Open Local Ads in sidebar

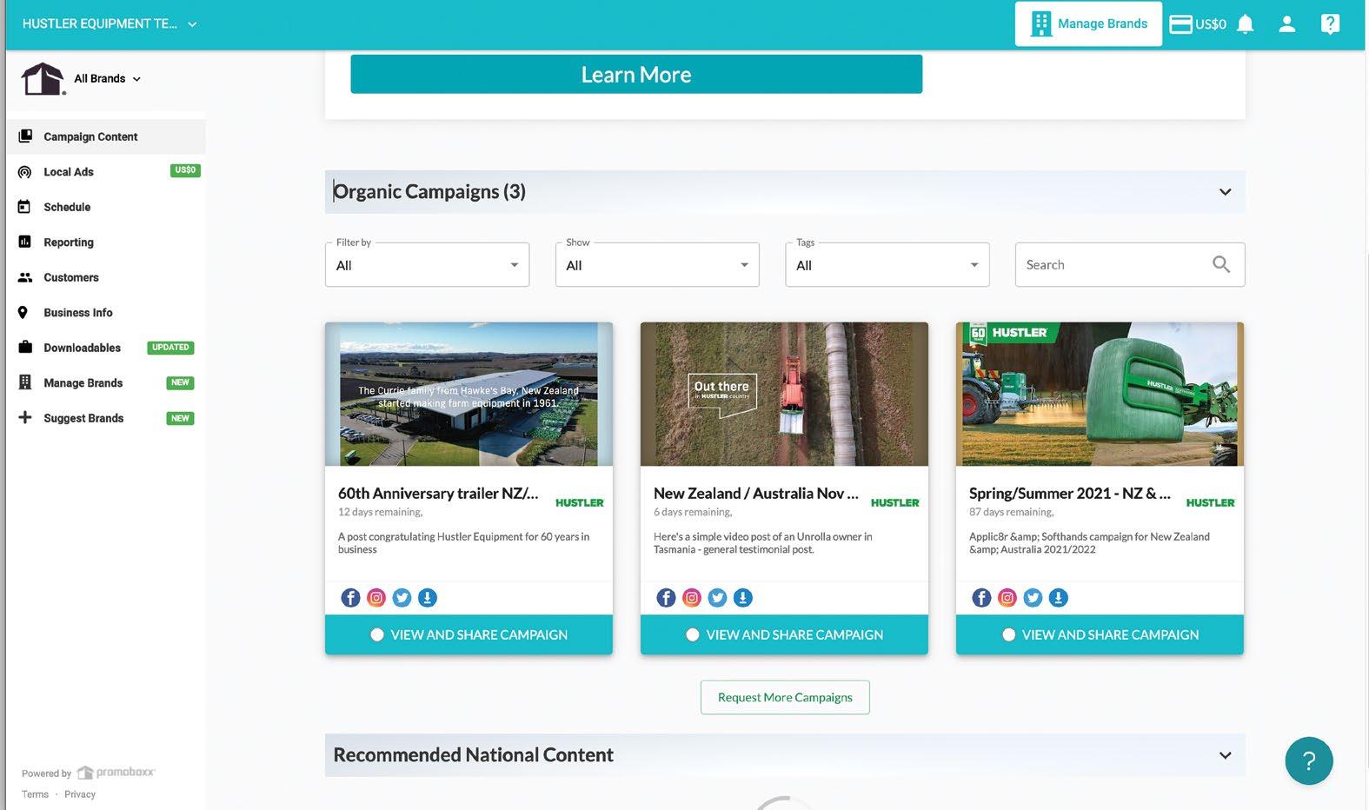(x=106, y=172)
